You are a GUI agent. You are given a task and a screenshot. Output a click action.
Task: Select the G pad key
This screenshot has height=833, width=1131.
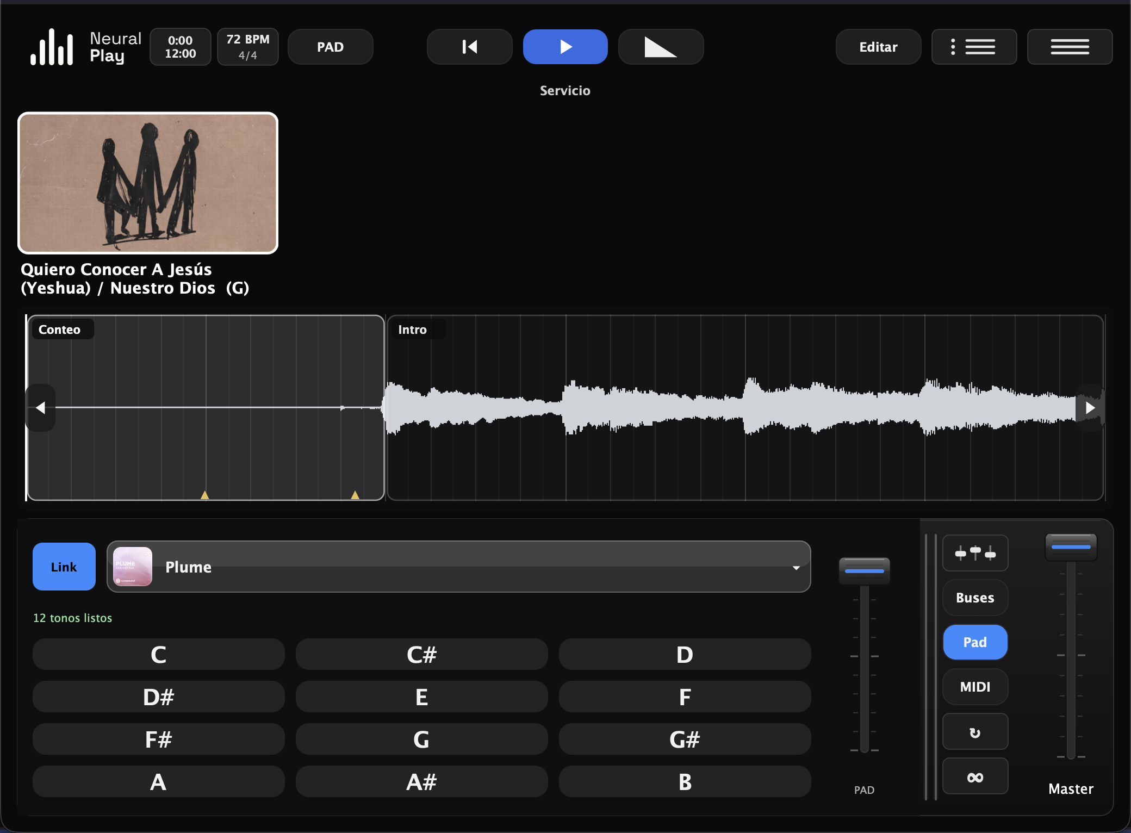click(x=422, y=739)
